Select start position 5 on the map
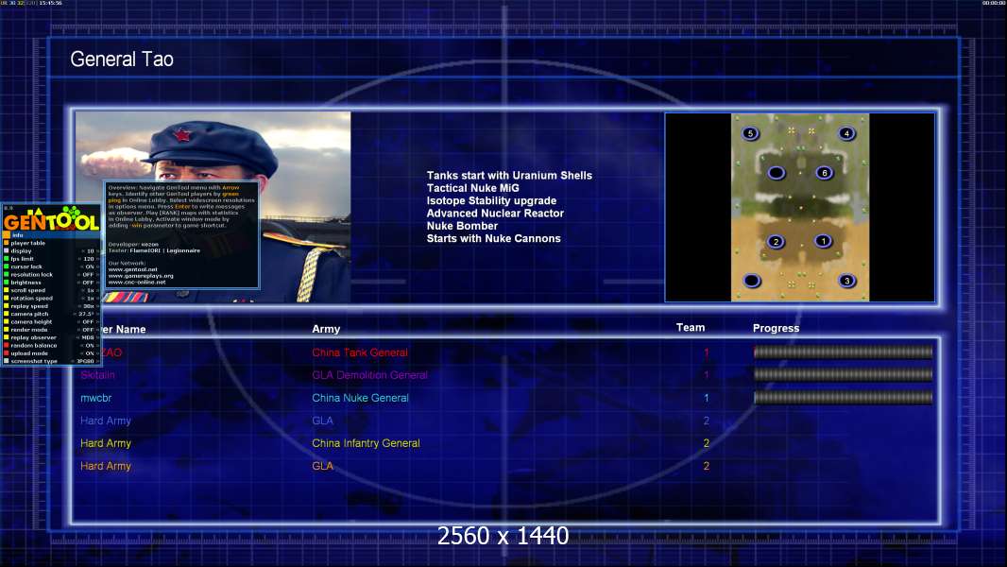The height and width of the screenshot is (567, 1007). pos(750,133)
